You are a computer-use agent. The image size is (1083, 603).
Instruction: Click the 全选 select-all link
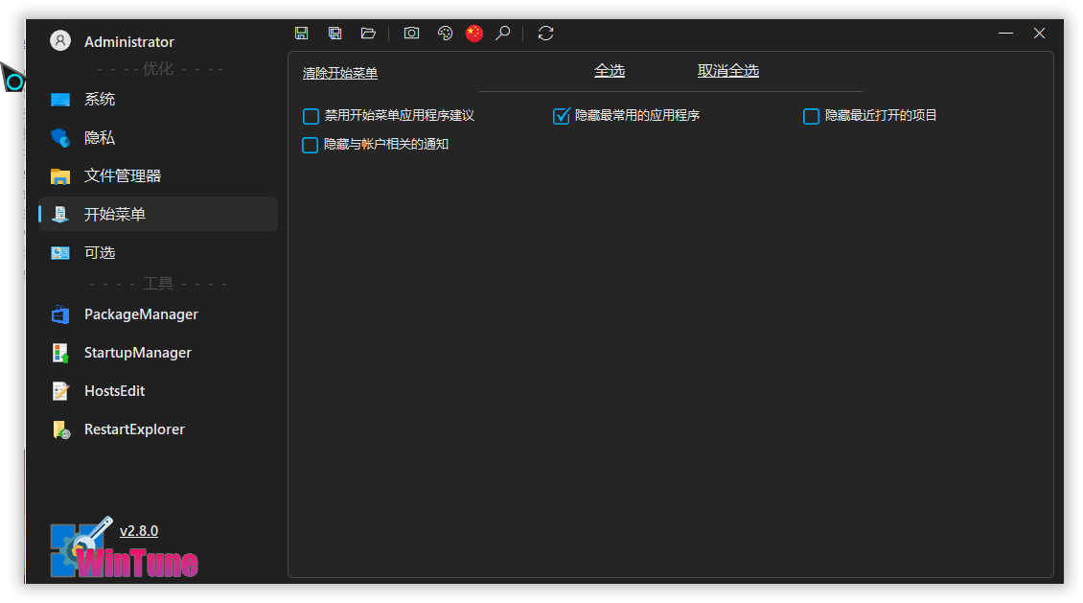(x=610, y=71)
